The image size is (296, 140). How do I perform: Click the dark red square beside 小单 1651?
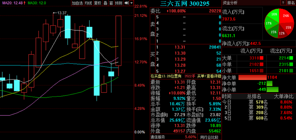pos(262,71)
